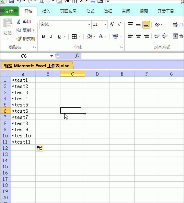
Task: Click the 文件 file button
Action: (9, 11)
